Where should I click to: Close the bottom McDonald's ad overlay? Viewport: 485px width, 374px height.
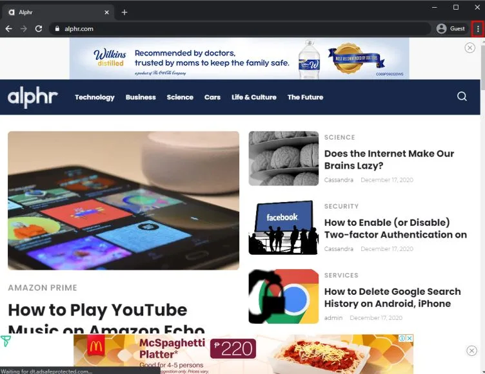tap(471, 351)
